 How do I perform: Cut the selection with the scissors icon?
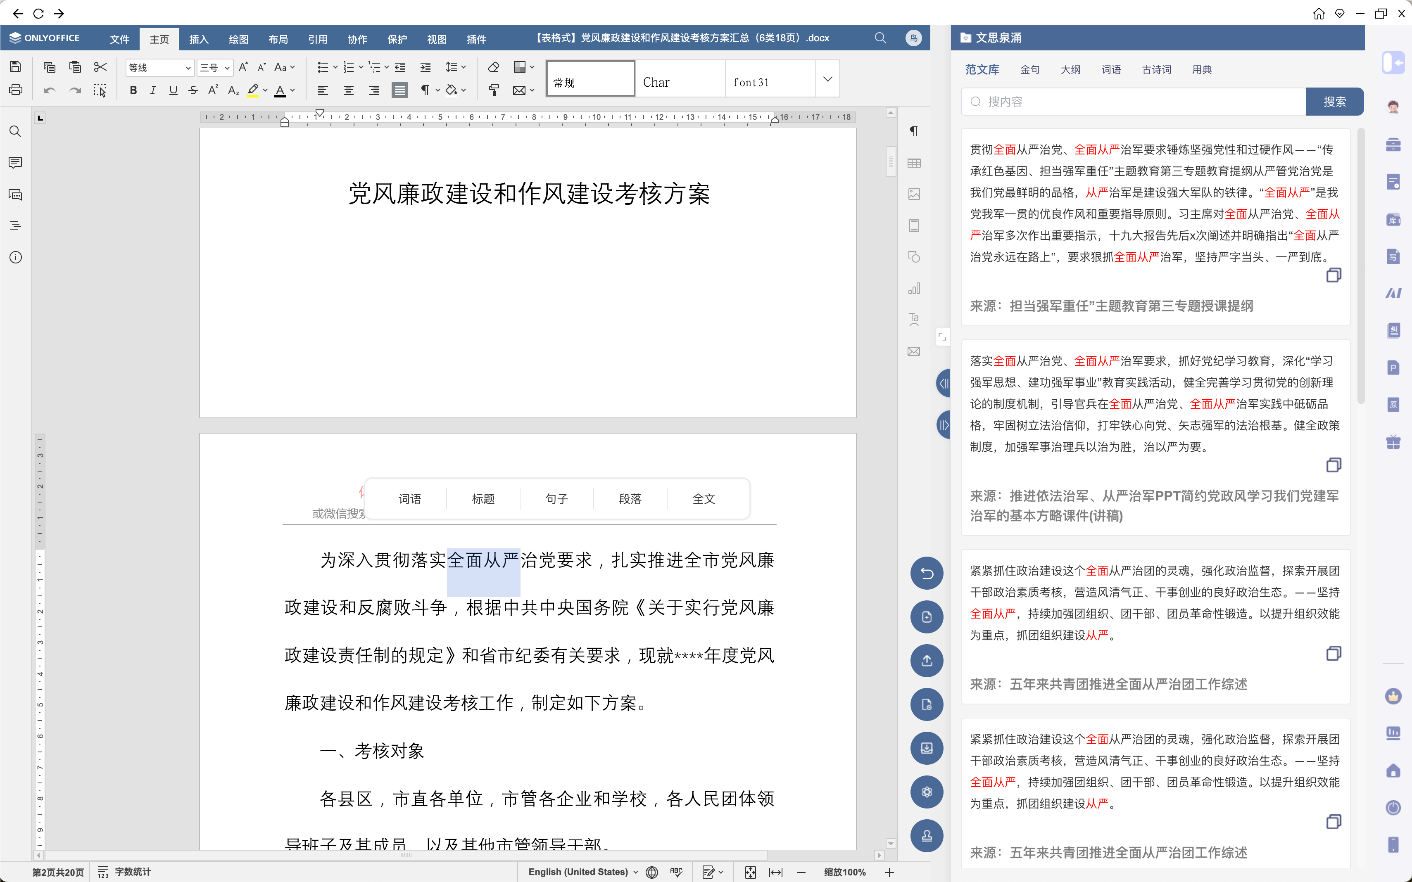(x=100, y=67)
